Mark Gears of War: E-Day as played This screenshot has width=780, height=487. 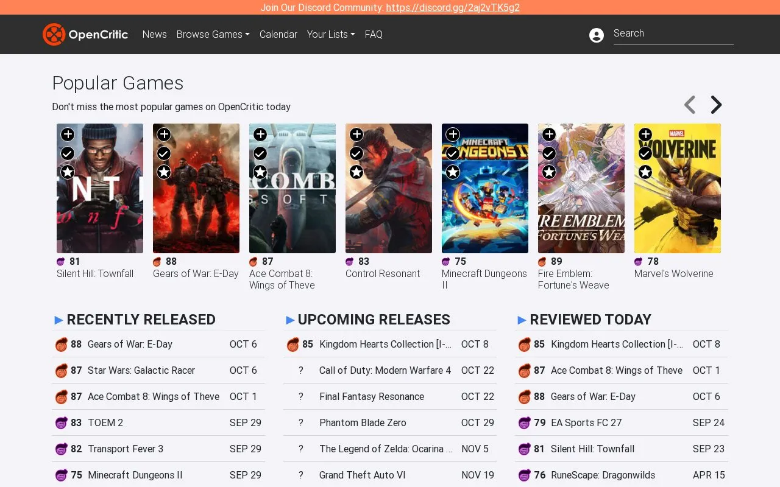pos(164,153)
